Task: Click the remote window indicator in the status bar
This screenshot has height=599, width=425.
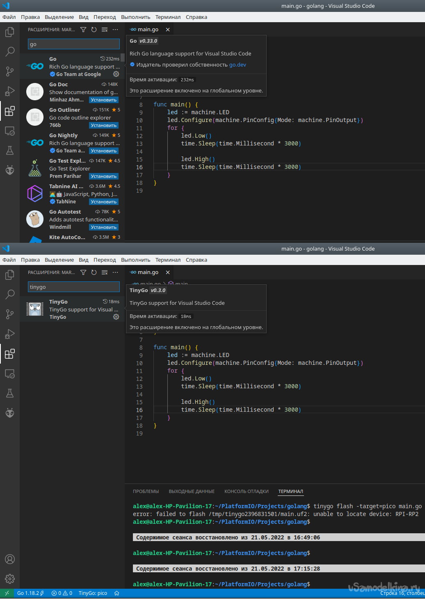Action: (7, 593)
